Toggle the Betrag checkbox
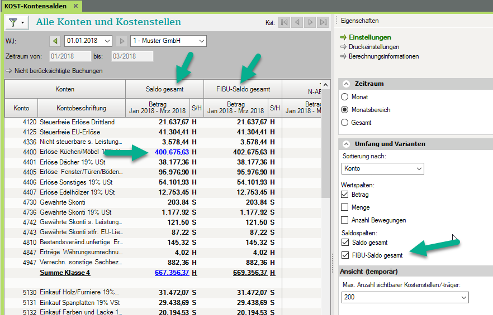This screenshot has width=493, height=315. click(344, 195)
